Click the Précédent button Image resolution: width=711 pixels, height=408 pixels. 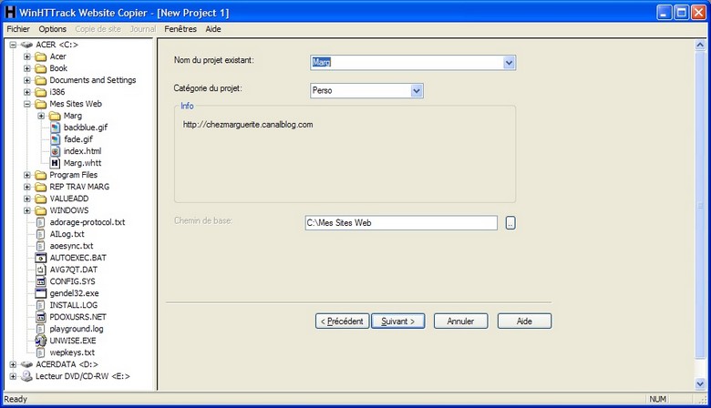pos(343,321)
